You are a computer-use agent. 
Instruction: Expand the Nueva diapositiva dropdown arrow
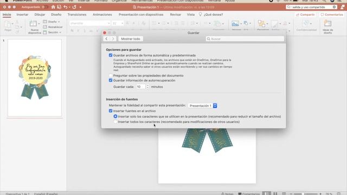pyautogui.click(x=39, y=23)
